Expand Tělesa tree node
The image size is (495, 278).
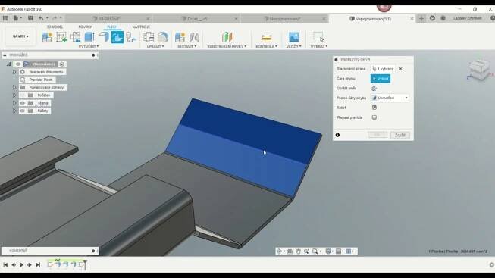pyautogui.click(x=14, y=103)
